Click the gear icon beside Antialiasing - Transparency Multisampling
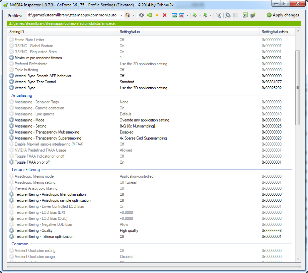Screen dimensions: 308x273 coord(11,132)
